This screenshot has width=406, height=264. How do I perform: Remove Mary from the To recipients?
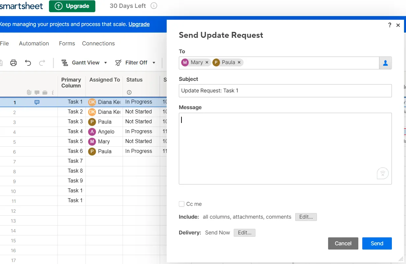tap(207, 62)
